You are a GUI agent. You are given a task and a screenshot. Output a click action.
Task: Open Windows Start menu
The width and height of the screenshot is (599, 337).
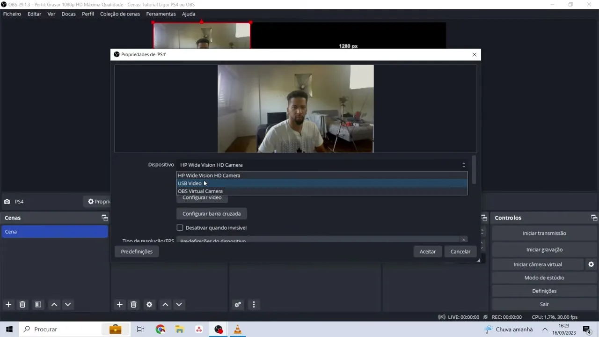pos(9,329)
